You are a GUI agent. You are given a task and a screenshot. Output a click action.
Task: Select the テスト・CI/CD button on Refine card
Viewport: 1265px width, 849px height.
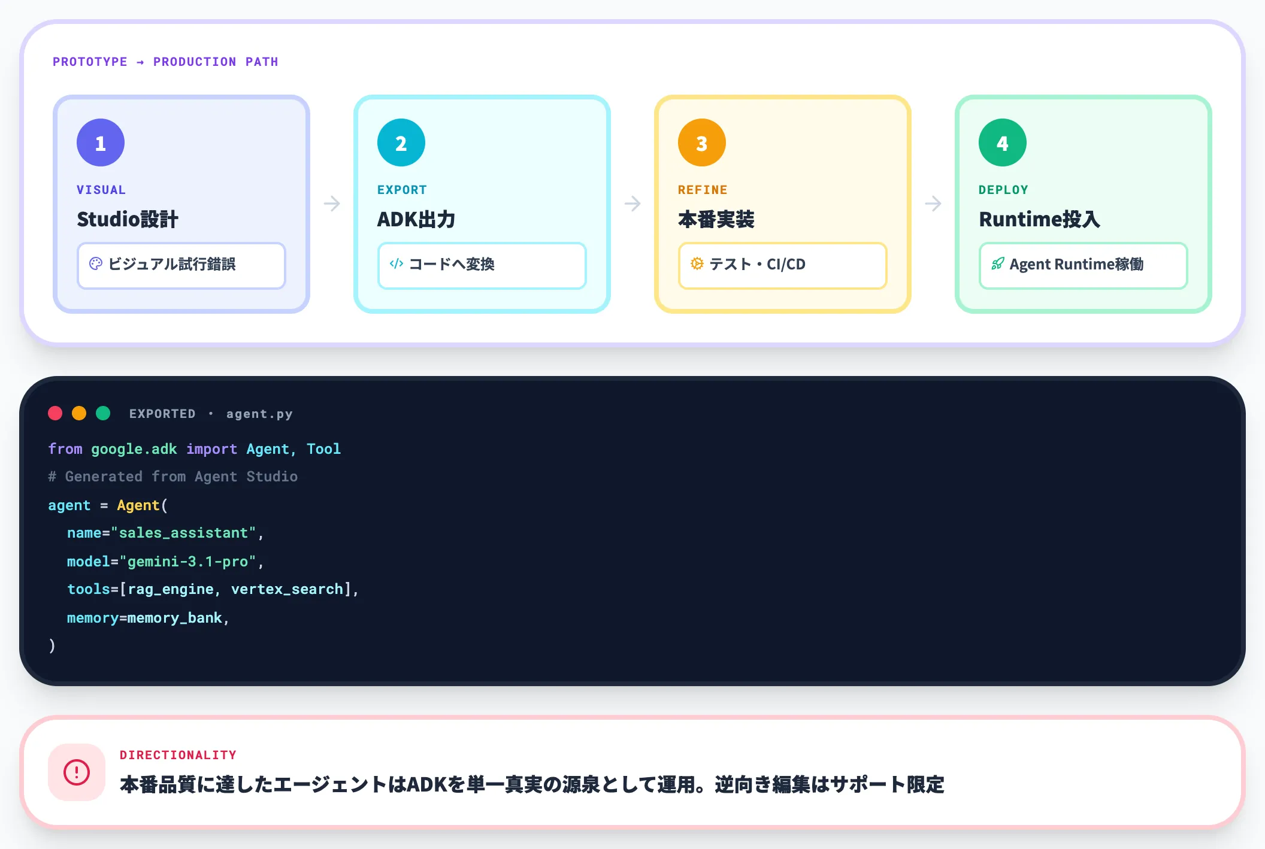pyautogui.click(x=782, y=265)
